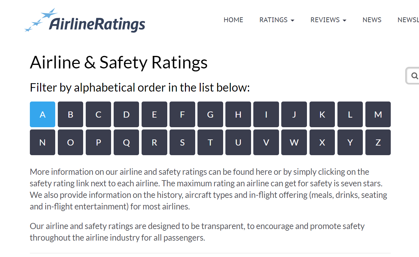Open the NEWSLETTER menu item
This screenshot has width=419, height=257.
(408, 20)
